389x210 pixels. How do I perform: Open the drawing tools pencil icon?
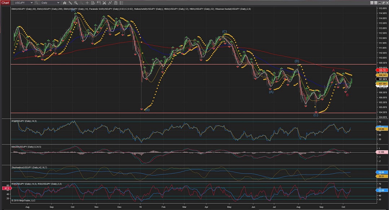[70, 3]
